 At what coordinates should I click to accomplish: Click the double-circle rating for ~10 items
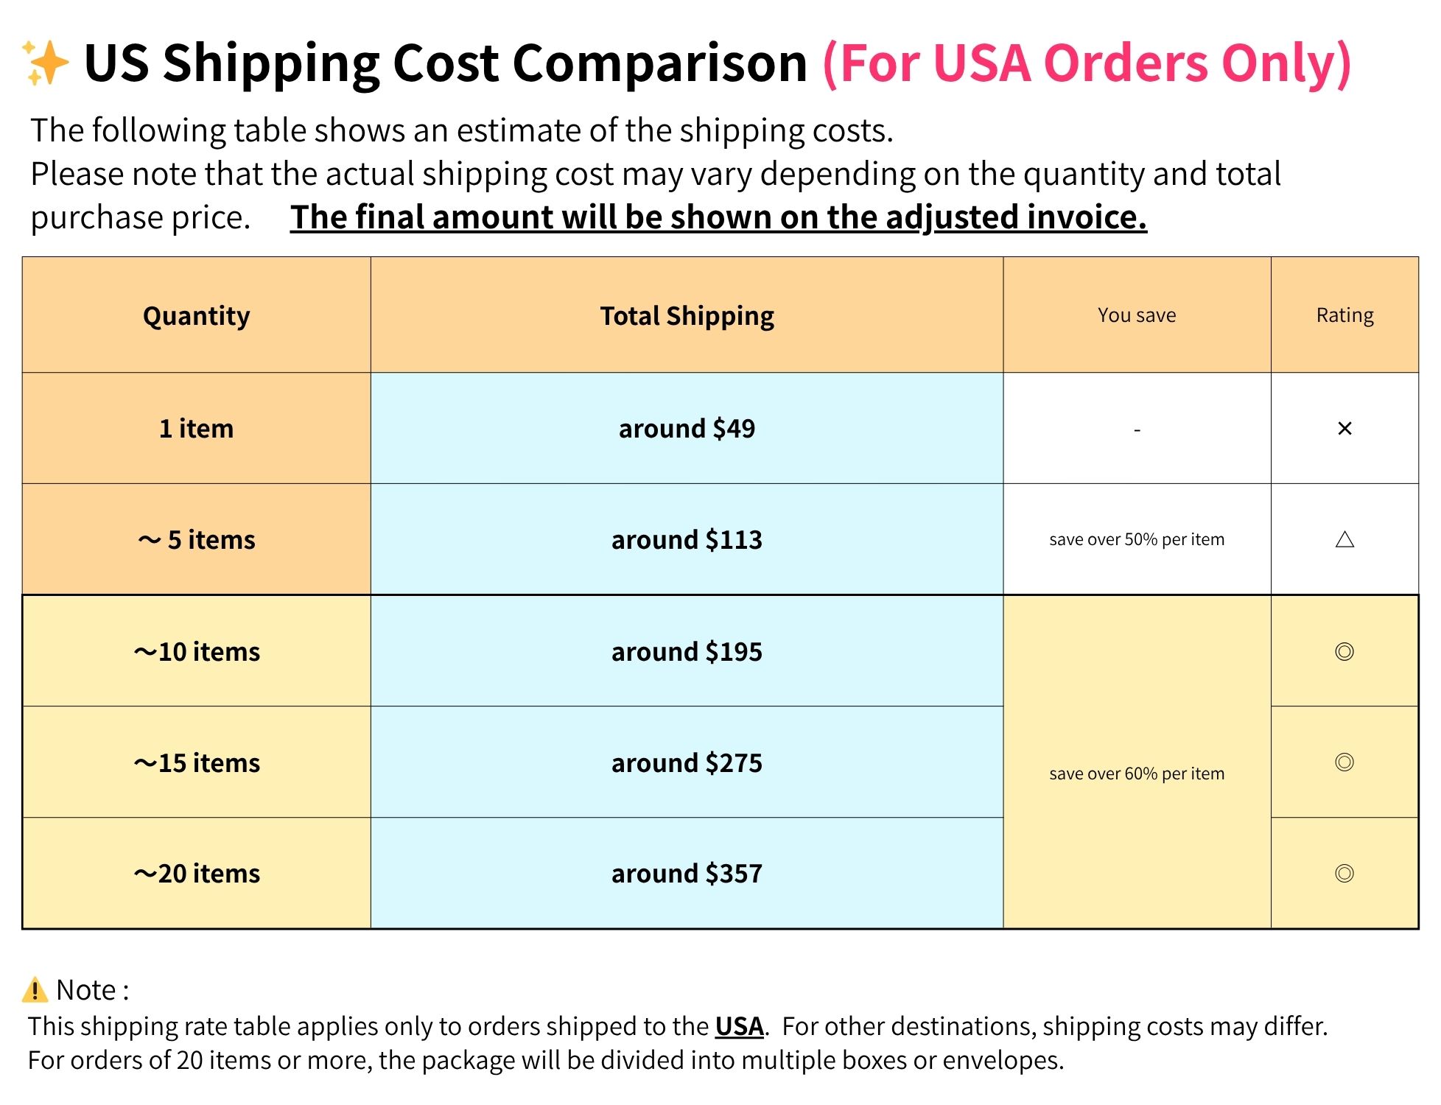[1344, 652]
